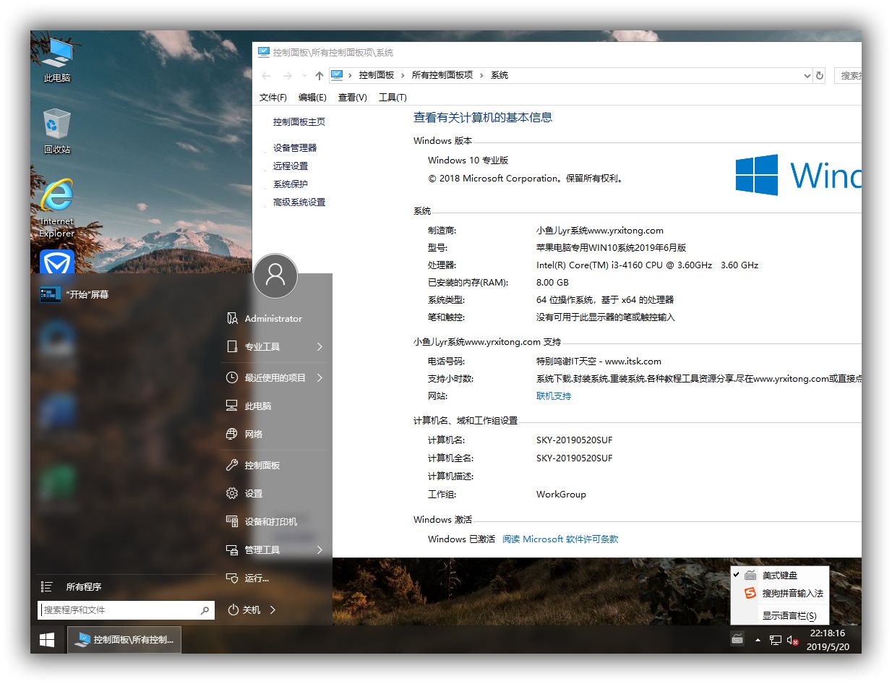Click the up arrow to the parent folder
This screenshot has width=892, height=684.
click(x=320, y=76)
